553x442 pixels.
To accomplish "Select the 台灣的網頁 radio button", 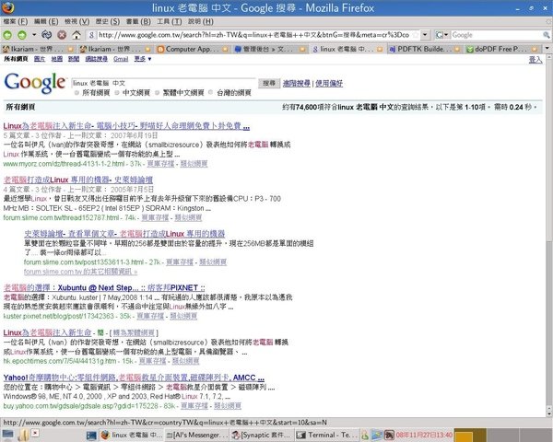I will point(210,92).
